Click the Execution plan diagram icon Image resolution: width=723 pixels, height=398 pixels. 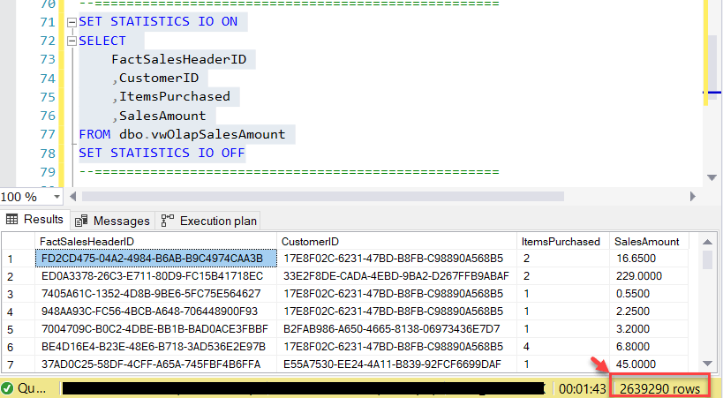[x=168, y=221]
